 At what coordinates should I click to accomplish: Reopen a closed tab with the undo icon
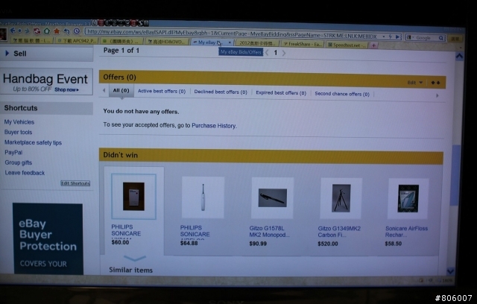66,31
